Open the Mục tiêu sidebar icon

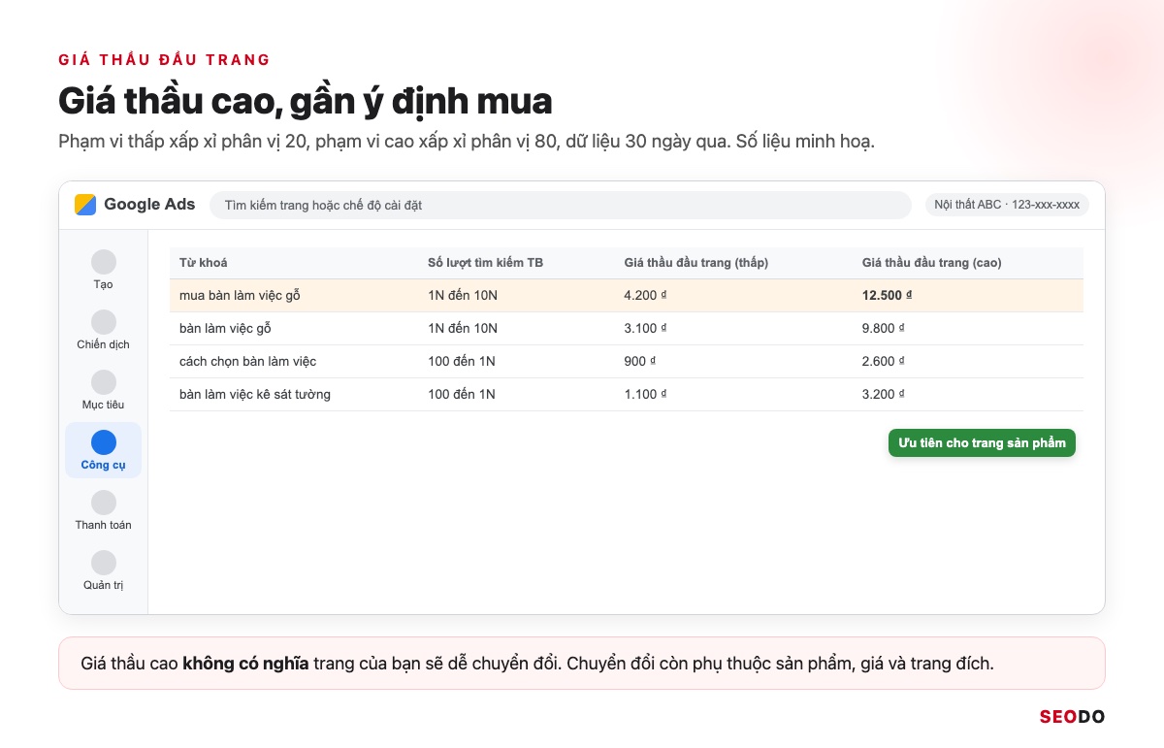(x=104, y=382)
